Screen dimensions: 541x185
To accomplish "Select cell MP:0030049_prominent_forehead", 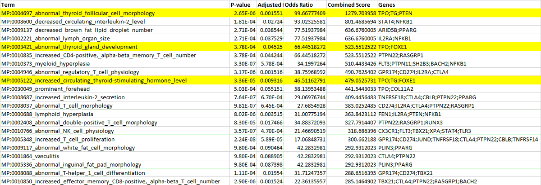I will [x=114, y=89].
